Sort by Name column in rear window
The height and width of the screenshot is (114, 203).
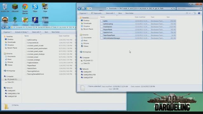(27, 36)
